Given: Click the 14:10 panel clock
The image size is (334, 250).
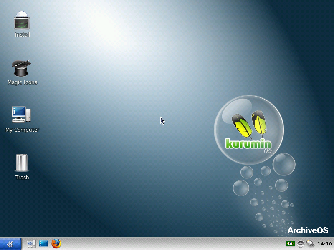Looking at the screenshot, I should (x=324, y=244).
